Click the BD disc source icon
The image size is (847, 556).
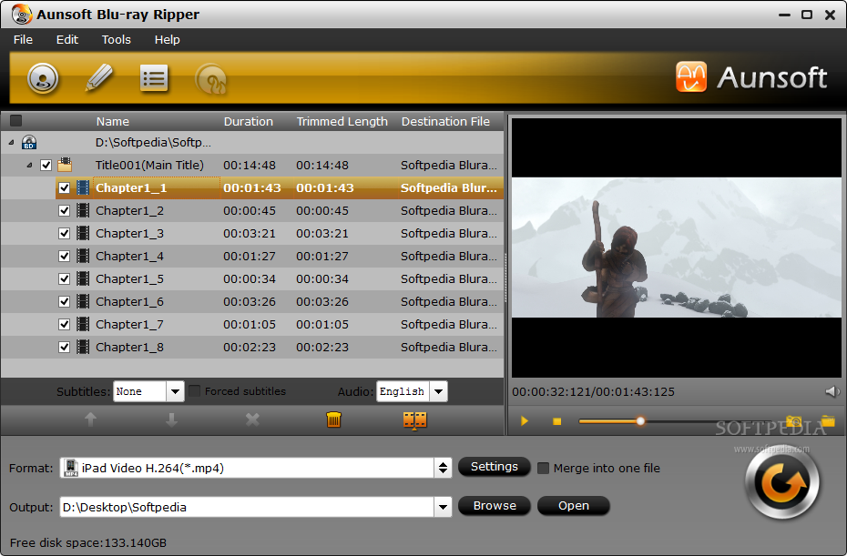pos(29,143)
